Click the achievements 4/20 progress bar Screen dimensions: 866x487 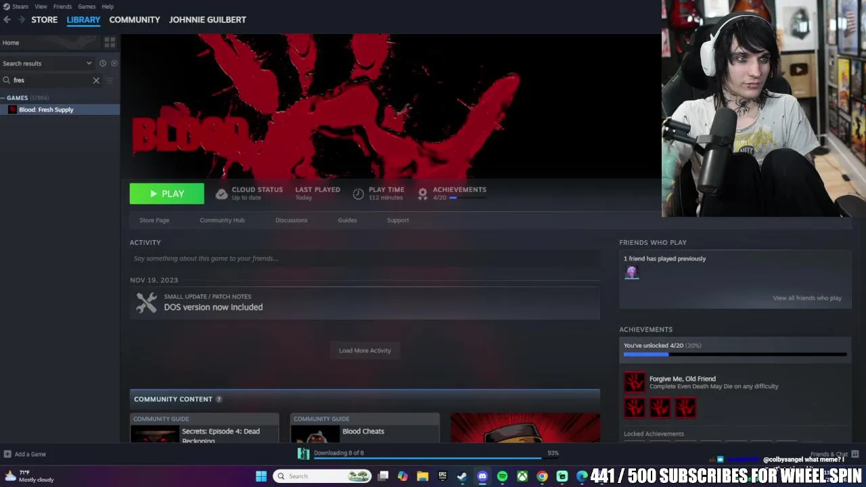coord(735,354)
